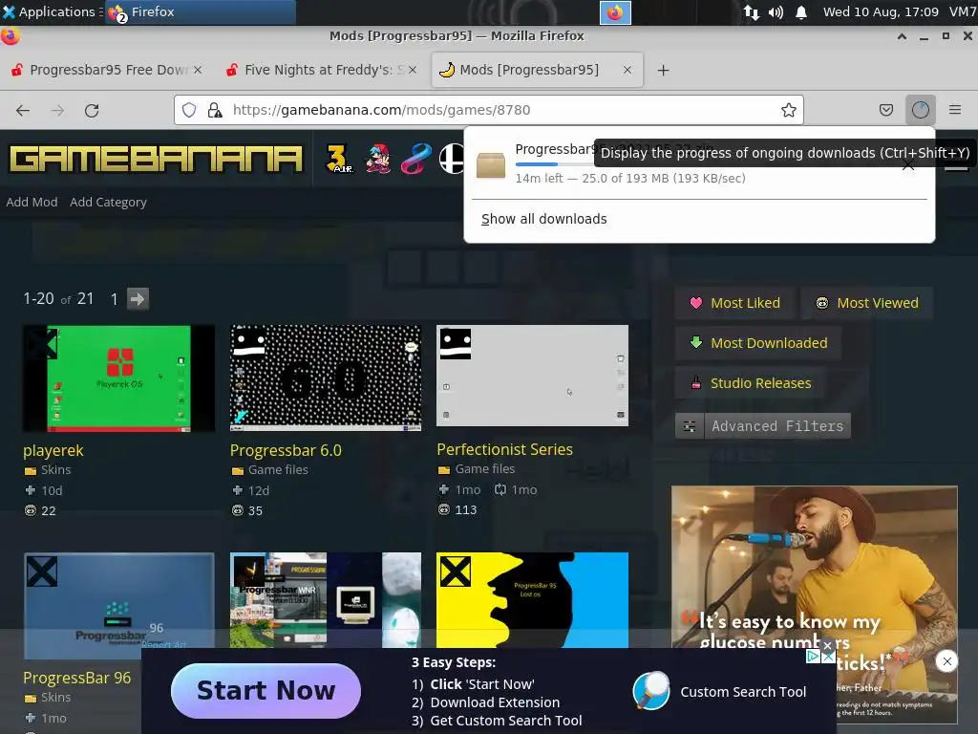The image size is (978, 734).
Task: Open Skins category under playerek
Action: (x=55, y=470)
